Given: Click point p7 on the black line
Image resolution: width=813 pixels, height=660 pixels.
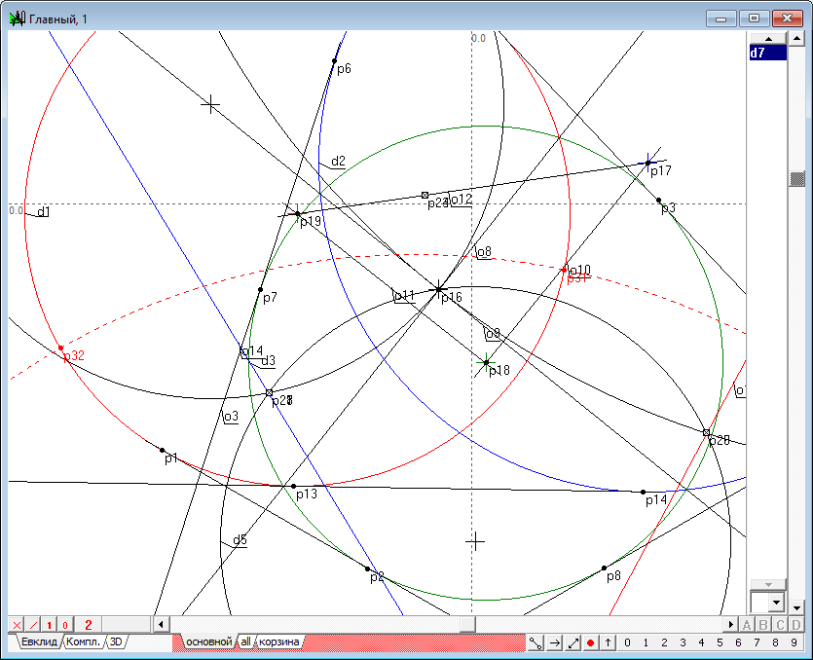Looking at the screenshot, I should (x=260, y=290).
